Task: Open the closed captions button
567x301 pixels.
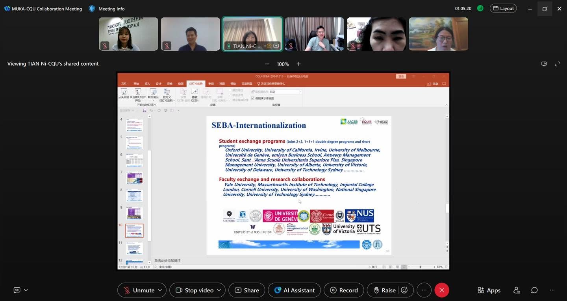Action: pos(17,290)
